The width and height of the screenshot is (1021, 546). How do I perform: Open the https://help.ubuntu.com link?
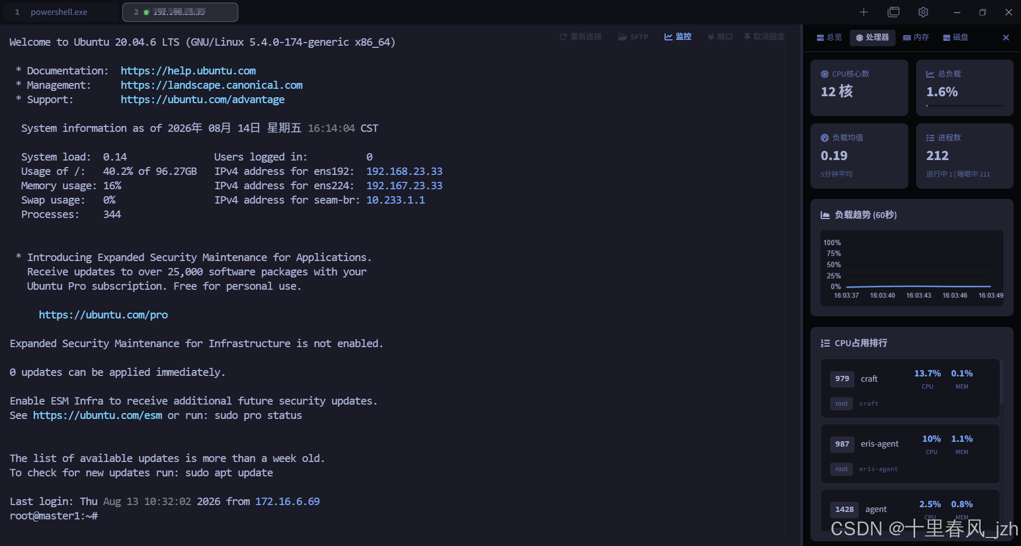pos(188,71)
